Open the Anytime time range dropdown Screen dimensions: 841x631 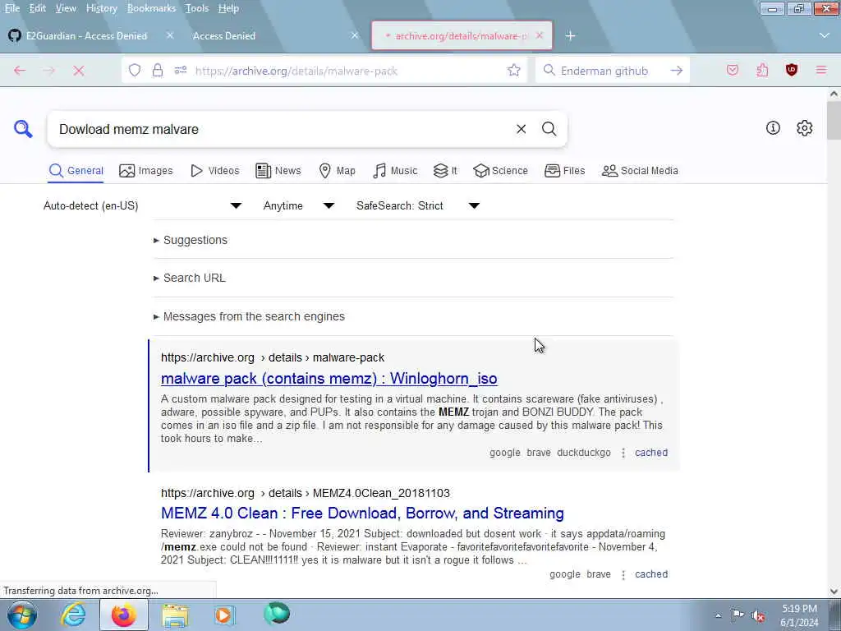[x=299, y=205]
